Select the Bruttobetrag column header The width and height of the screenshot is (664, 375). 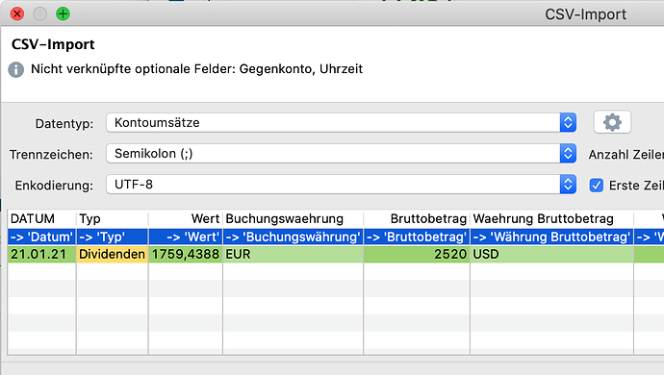(x=417, y=219)
